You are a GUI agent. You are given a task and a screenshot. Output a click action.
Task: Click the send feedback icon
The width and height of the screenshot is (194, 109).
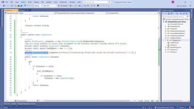190,6
